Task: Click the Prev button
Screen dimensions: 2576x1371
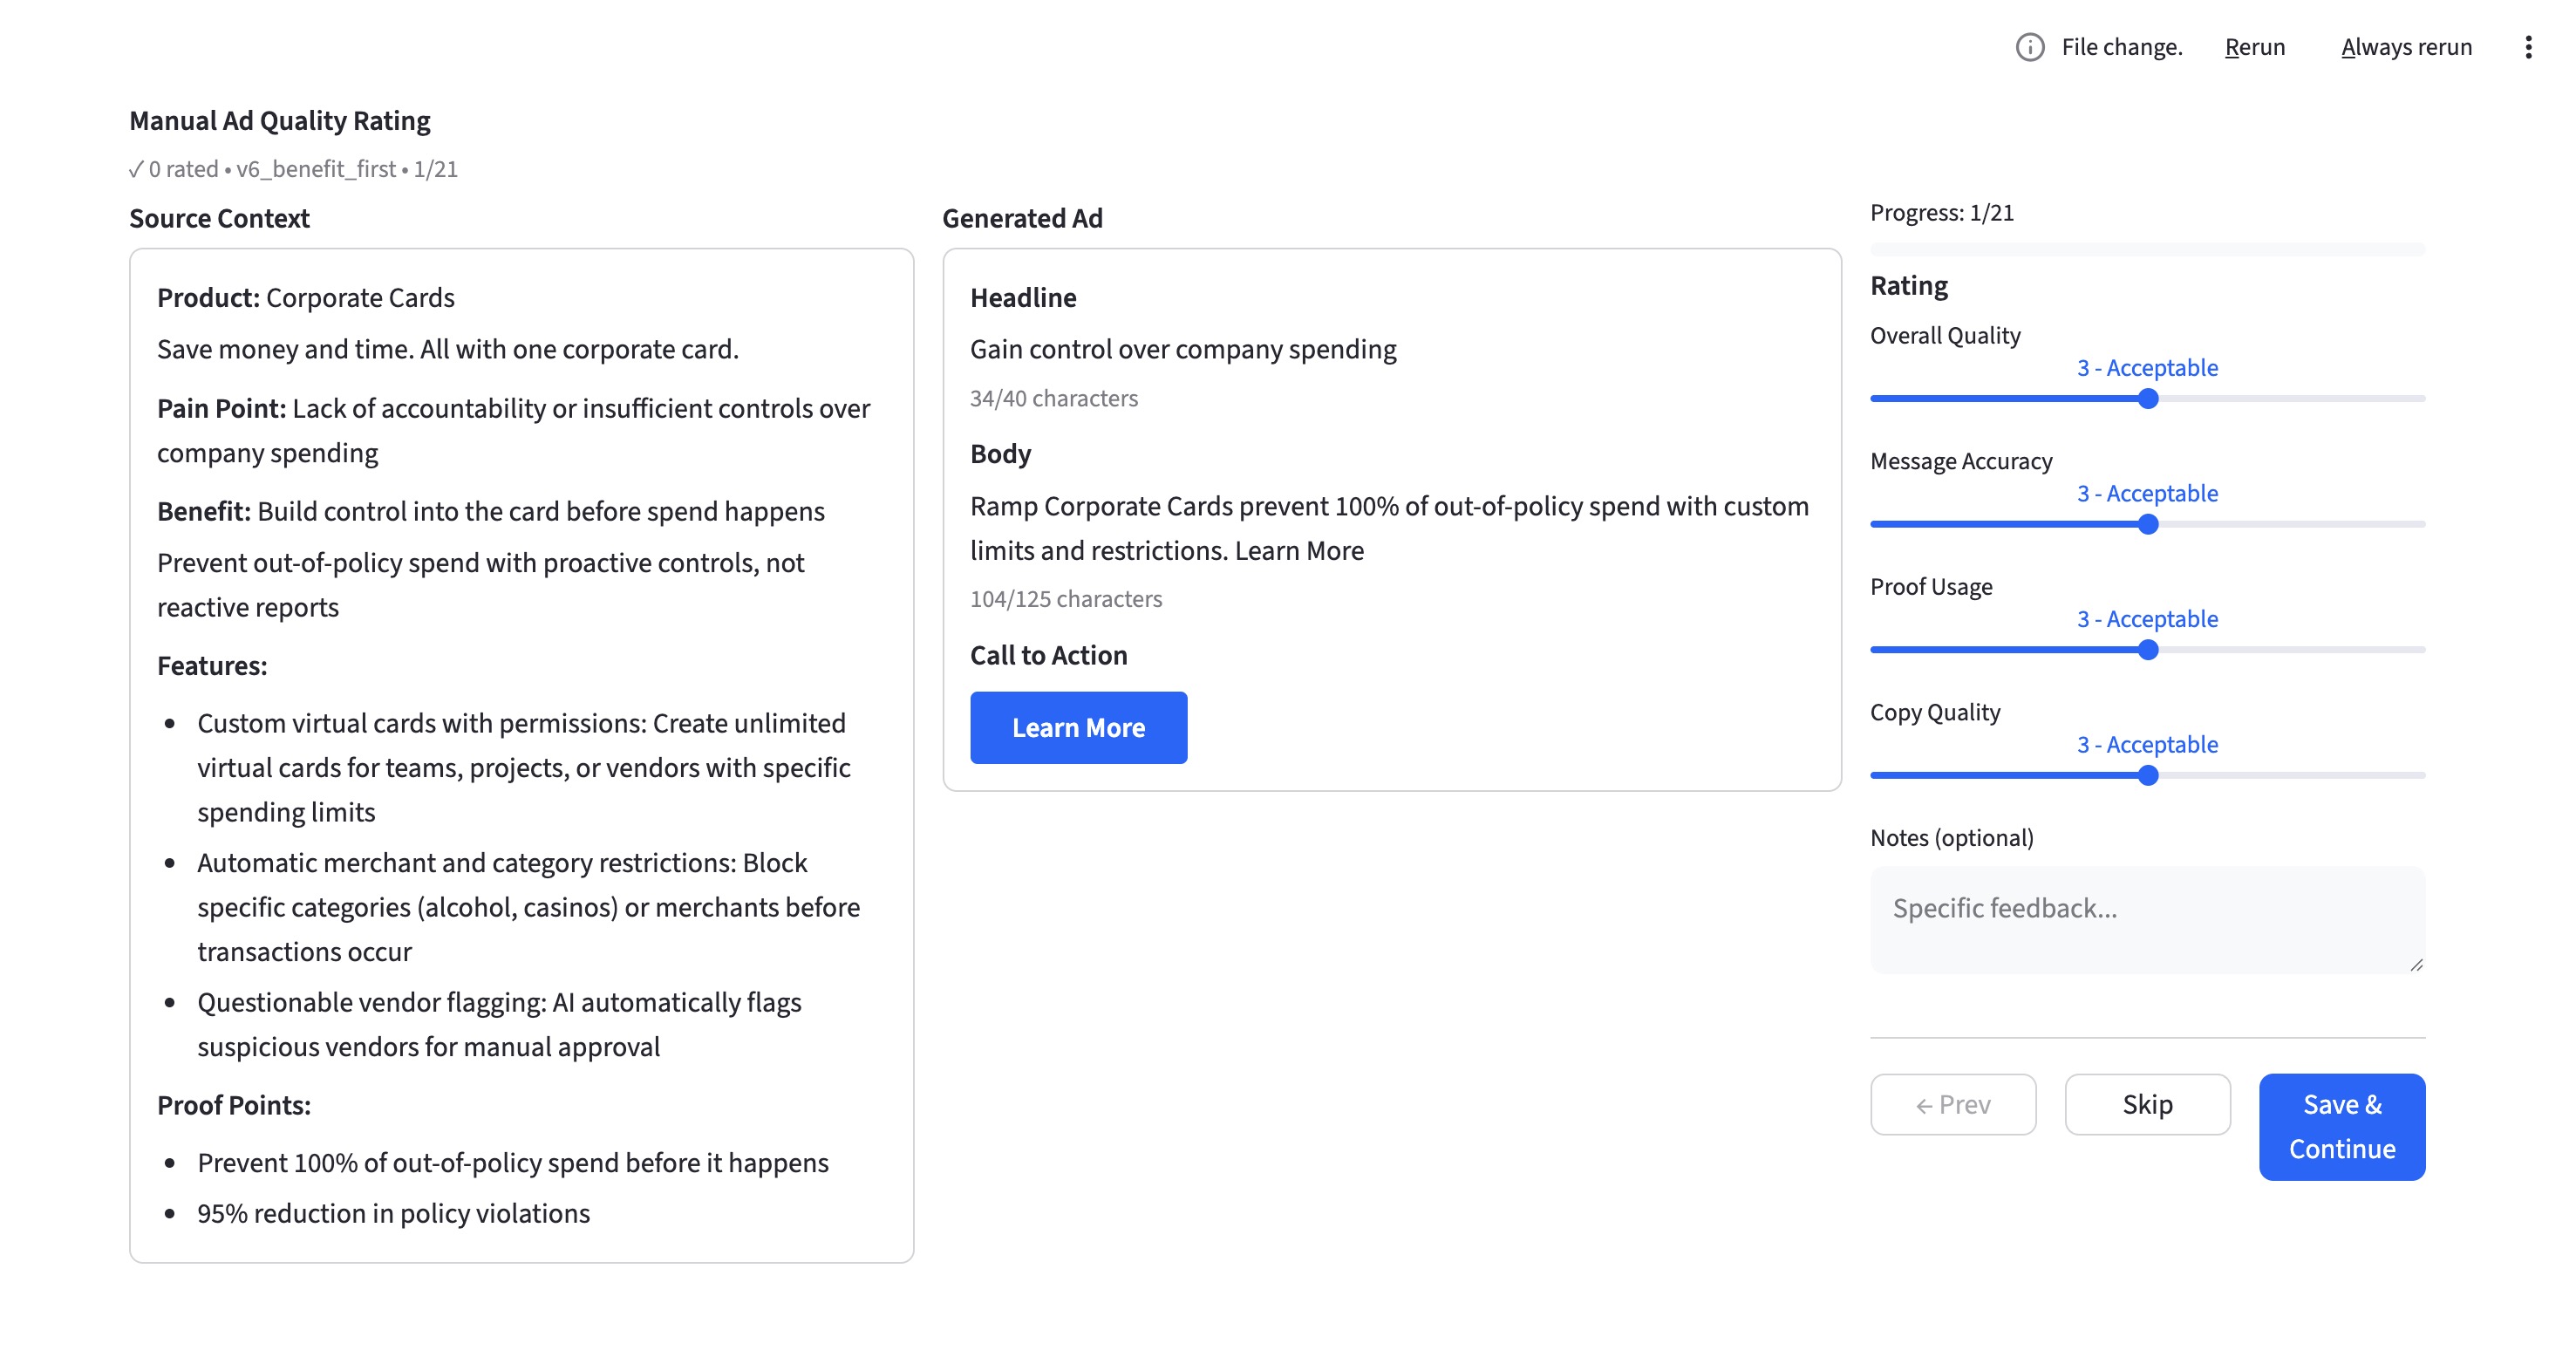Action: pos(1952,1104)
